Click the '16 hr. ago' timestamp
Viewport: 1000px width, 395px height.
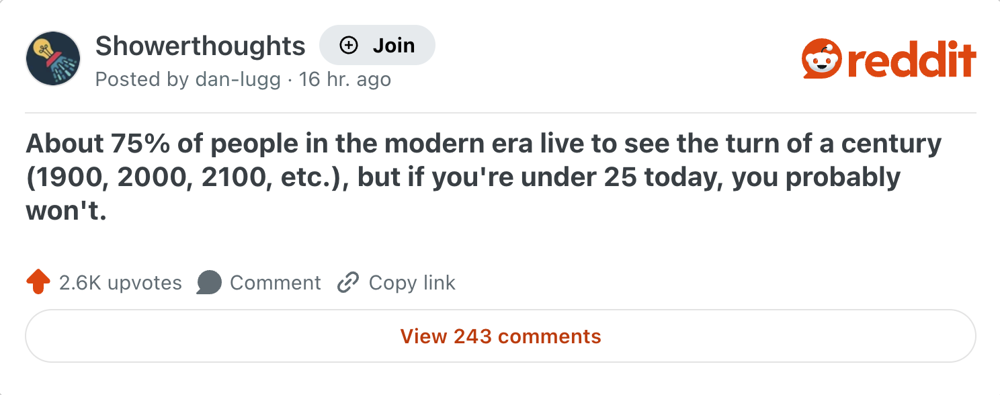(345, 79)
